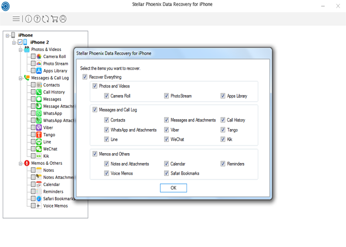This screenshot has height=247, width=346.
Task: Toggle Viber checkbox in dialog
Action: [167, 130]
